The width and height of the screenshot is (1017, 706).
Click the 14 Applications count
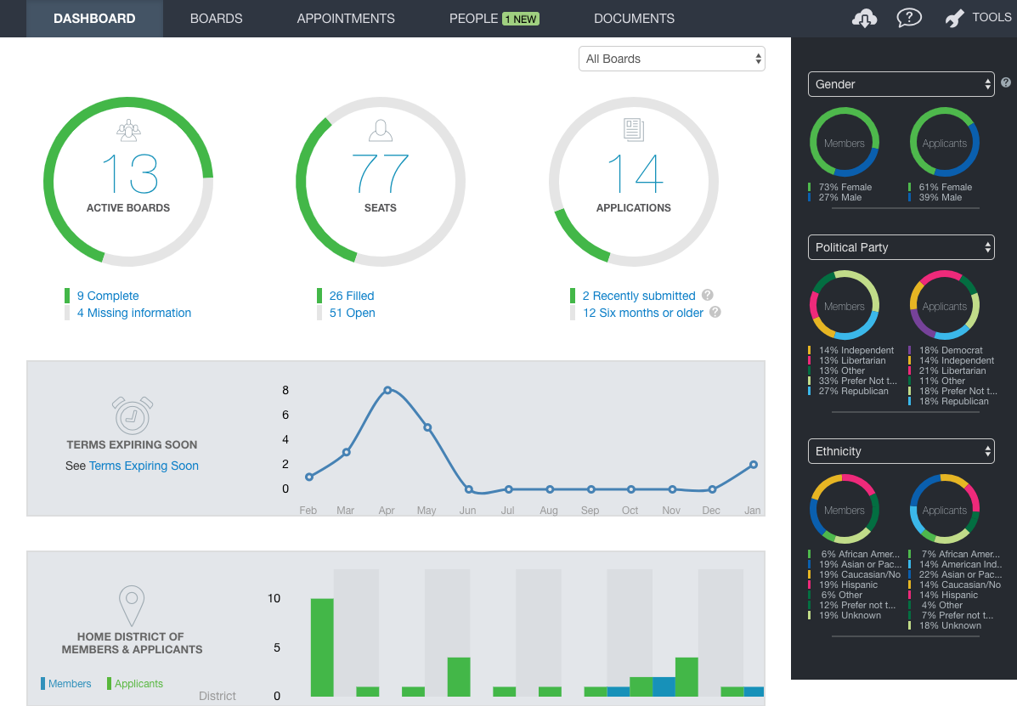click(x=635, y=174)
